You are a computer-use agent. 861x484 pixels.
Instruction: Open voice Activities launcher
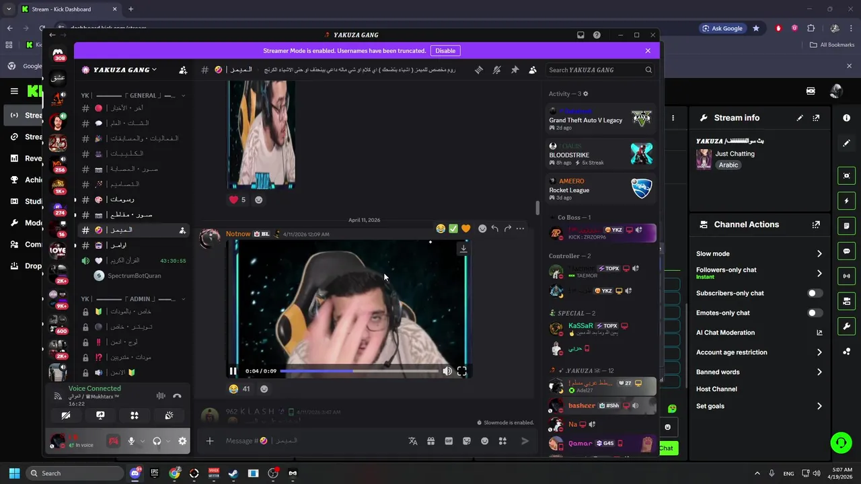point(135,415)
